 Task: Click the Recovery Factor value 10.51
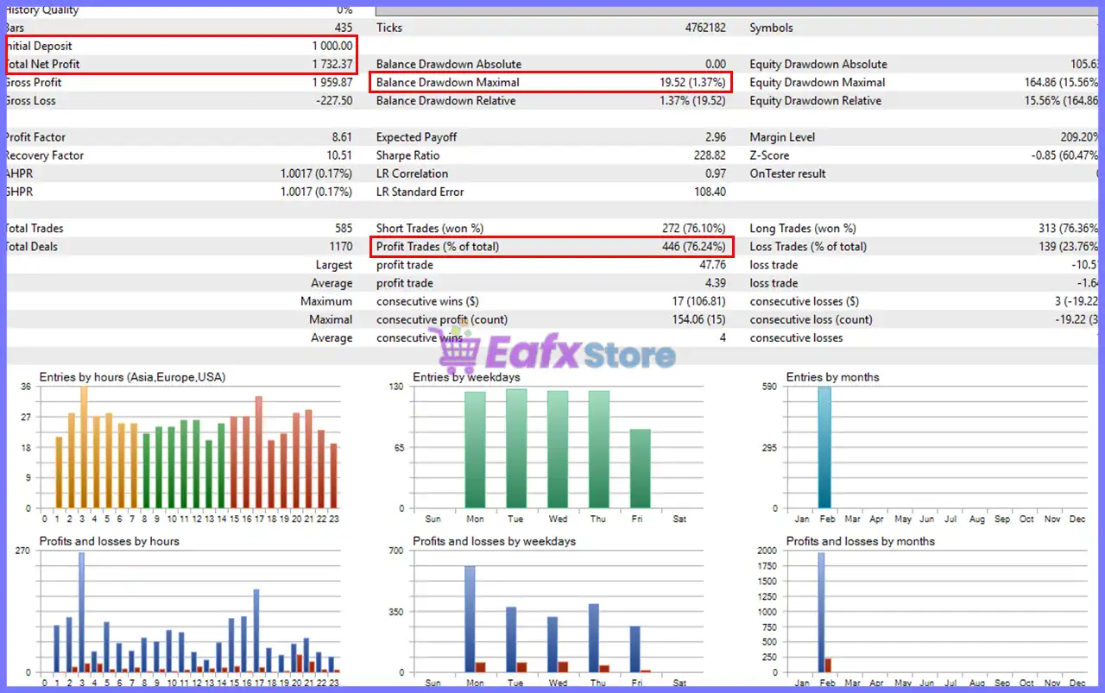[339, 155]
